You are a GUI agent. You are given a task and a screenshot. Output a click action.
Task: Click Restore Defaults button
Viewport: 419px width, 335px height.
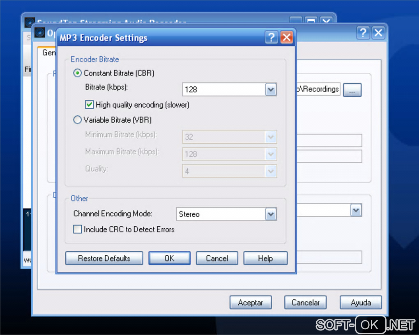[104, 258]
